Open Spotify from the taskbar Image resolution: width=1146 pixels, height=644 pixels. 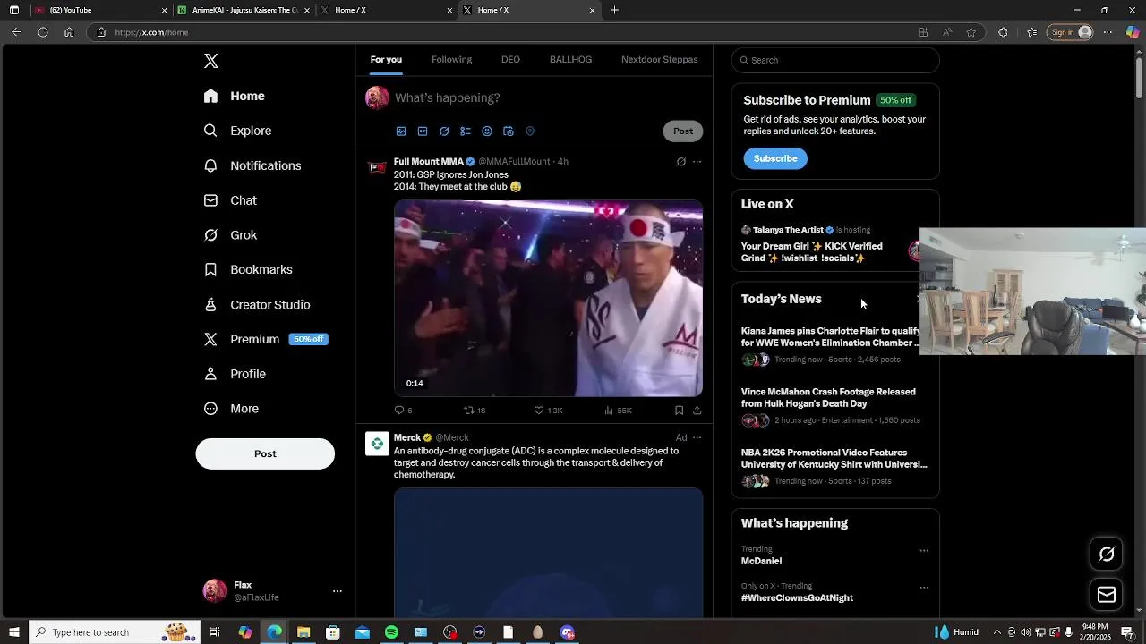391,632
